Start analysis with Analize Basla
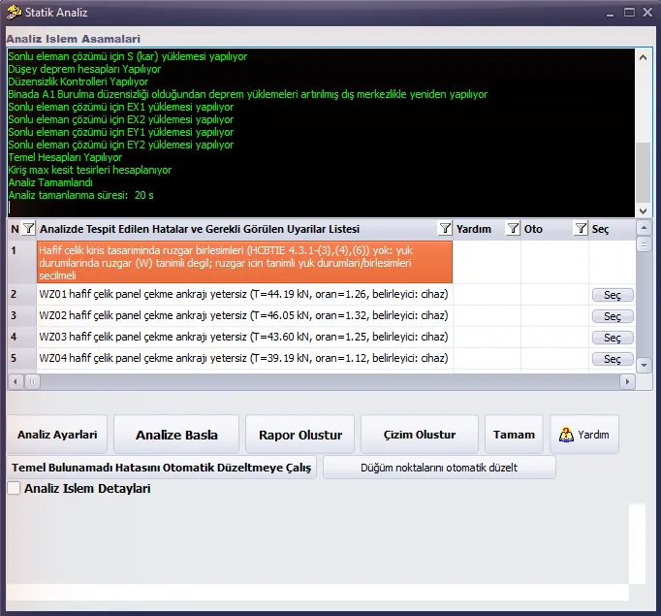The image size is (661, 616). pos(176,435)
